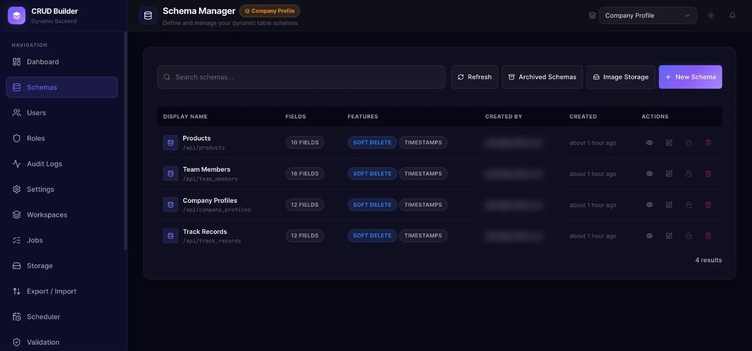752x351 pixels.
Task: Click the Company Profile header badge
Action: point(270,11)
